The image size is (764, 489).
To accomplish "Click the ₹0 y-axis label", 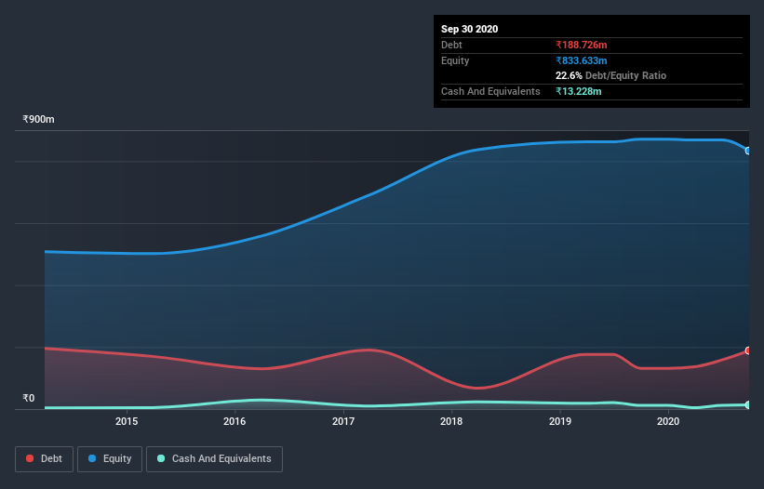I will [x=29, y=398].
